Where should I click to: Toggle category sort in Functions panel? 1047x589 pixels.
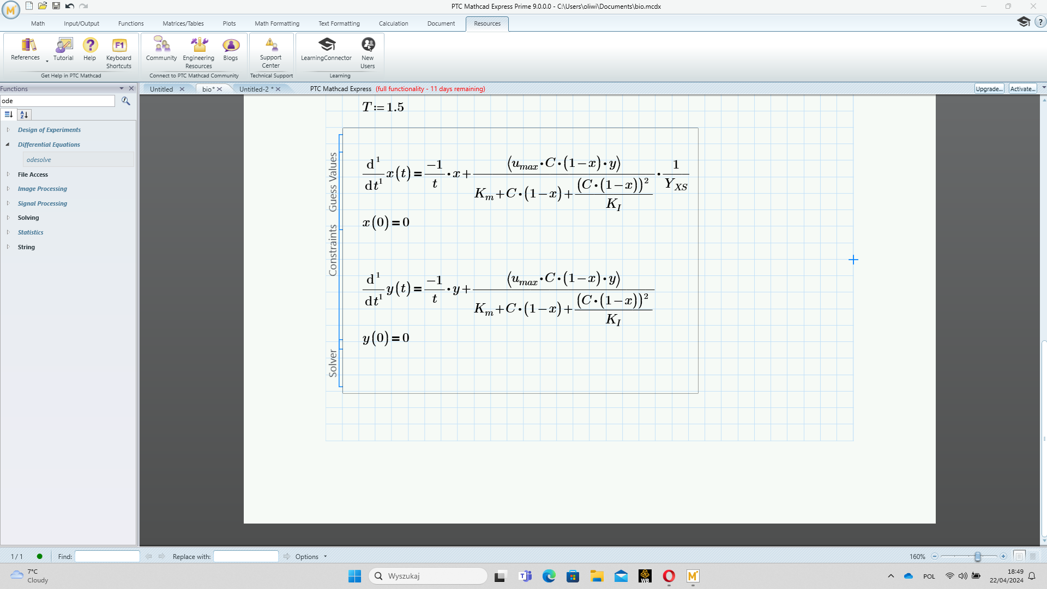point(9,115)
